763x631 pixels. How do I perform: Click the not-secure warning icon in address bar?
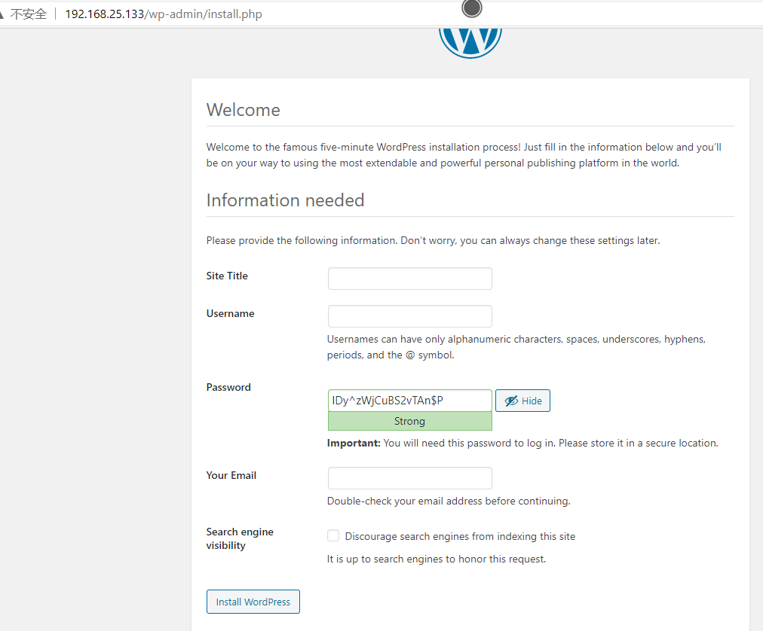point(2,14)
